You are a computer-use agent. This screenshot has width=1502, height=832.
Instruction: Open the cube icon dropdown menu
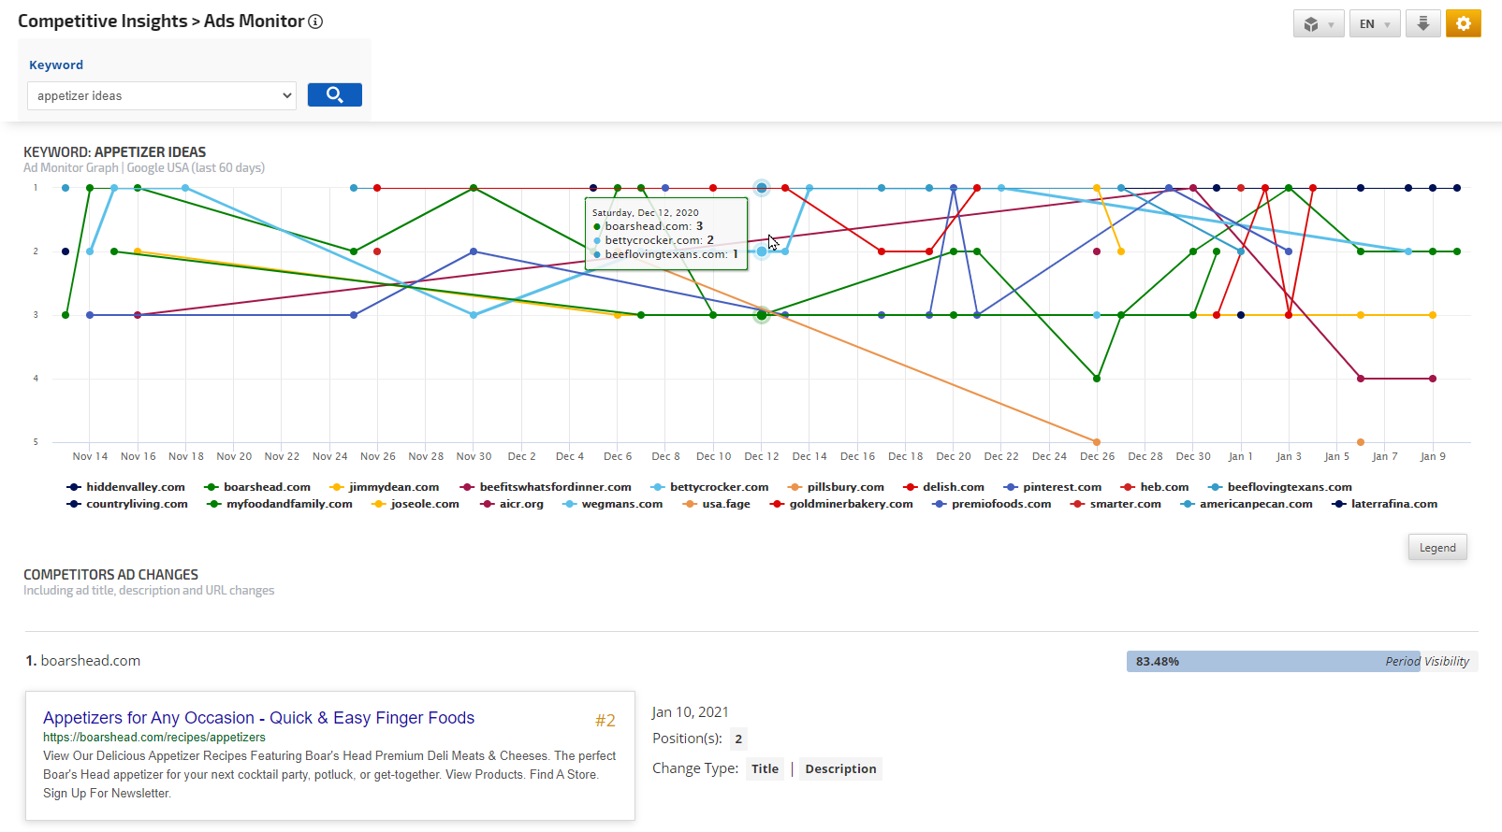1318,23
